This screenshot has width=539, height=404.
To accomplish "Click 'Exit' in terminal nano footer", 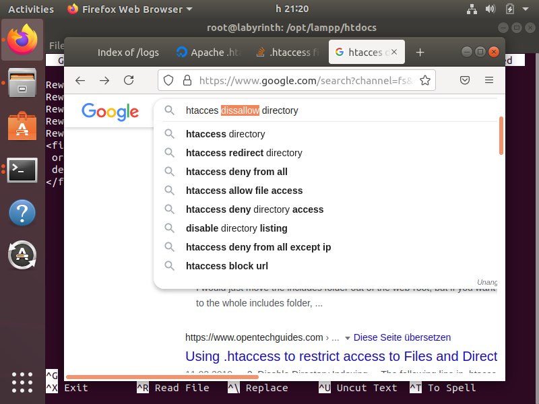I will [x=76, y=388].
